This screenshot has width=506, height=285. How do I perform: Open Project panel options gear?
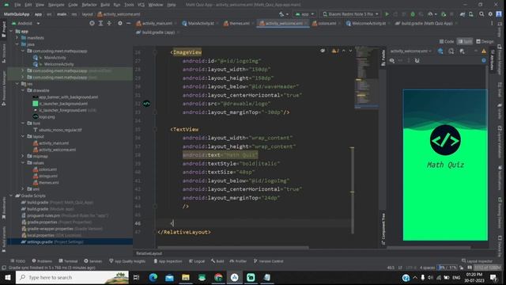[x=120, y=23]
